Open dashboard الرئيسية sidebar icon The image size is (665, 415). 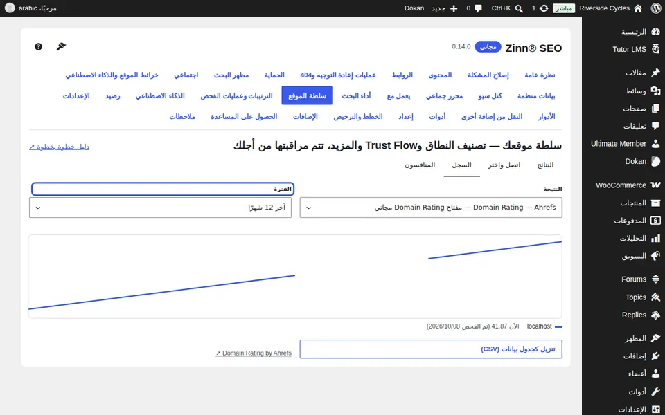coord(656,32)
